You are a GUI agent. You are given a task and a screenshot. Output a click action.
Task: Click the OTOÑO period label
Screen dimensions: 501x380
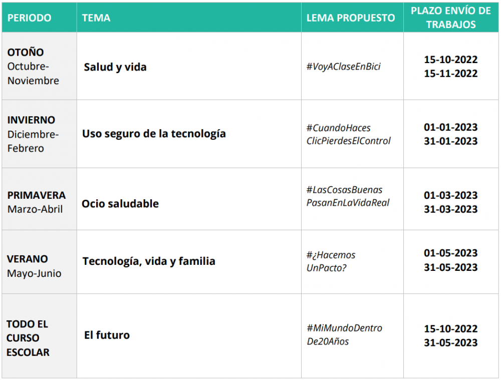26,52
